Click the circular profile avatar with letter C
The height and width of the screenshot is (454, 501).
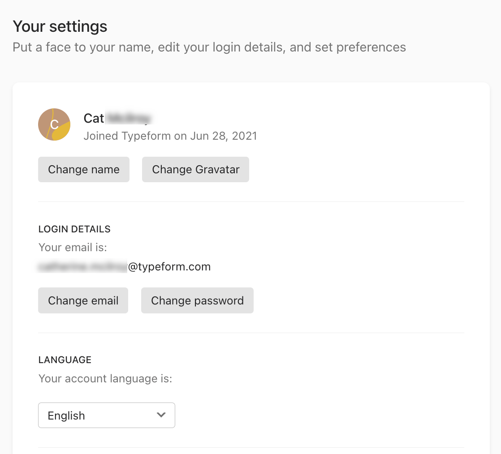[x=54, y=124]
